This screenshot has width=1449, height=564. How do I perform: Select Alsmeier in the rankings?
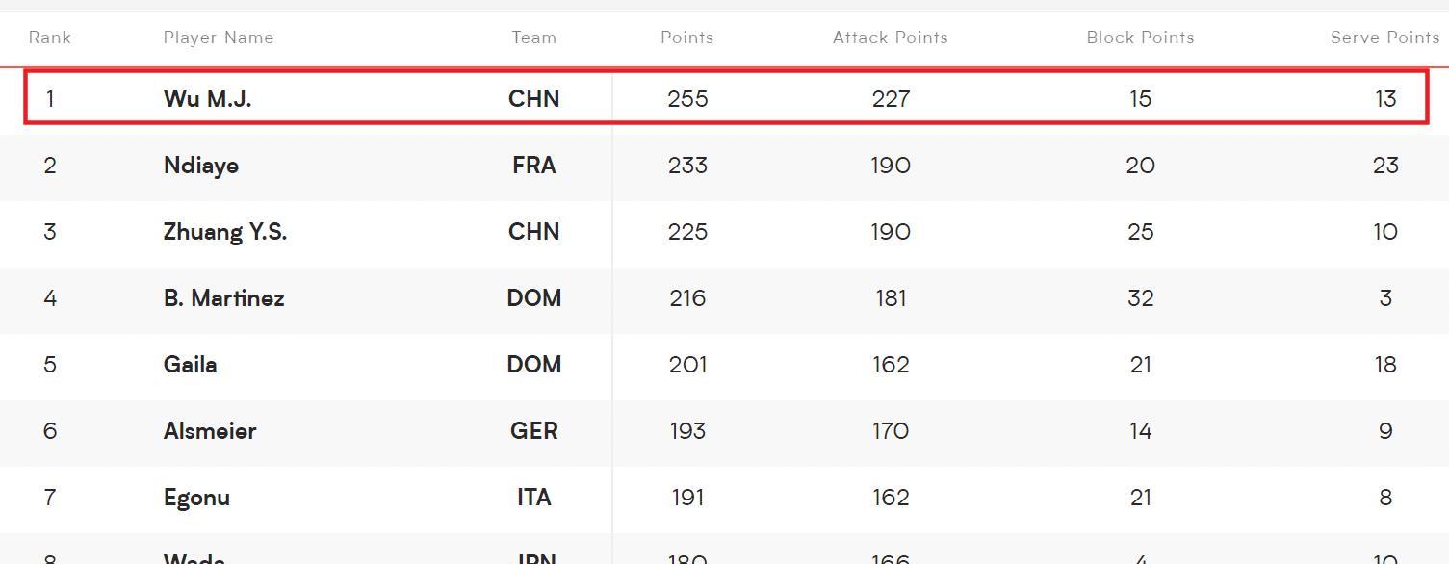(x=210, y=431)
